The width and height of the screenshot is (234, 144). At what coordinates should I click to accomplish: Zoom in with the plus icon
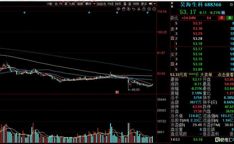149,9
